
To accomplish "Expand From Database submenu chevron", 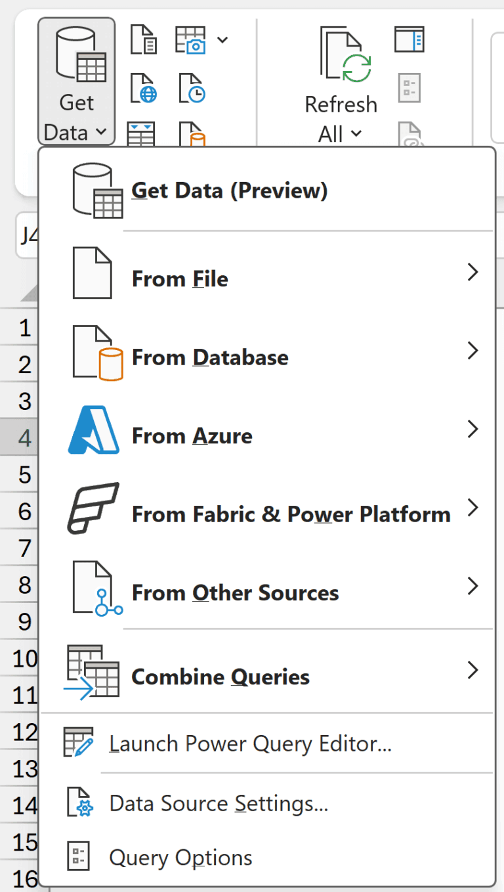I will [x=472, y=351].
